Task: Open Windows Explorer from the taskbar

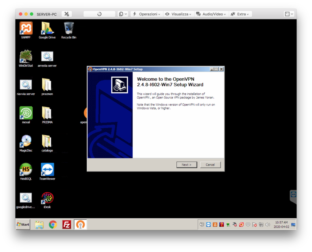Action: (x=39, y=225)
